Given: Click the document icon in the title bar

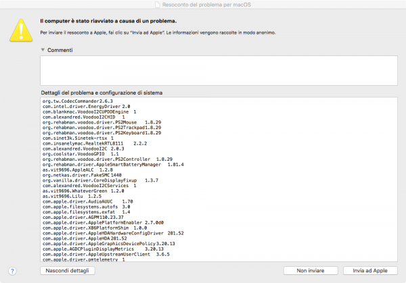Looking at the screenshot, I should [157, 5].
